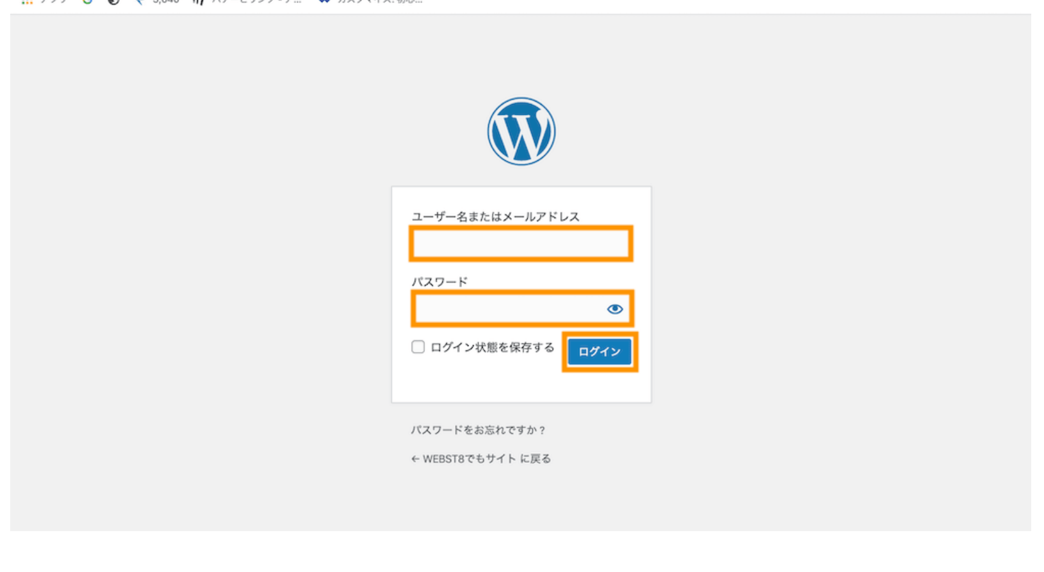This screenshot has height=572, width=1044.
Task: Click the dark circular bookmark icon
Action: point(114,2)
